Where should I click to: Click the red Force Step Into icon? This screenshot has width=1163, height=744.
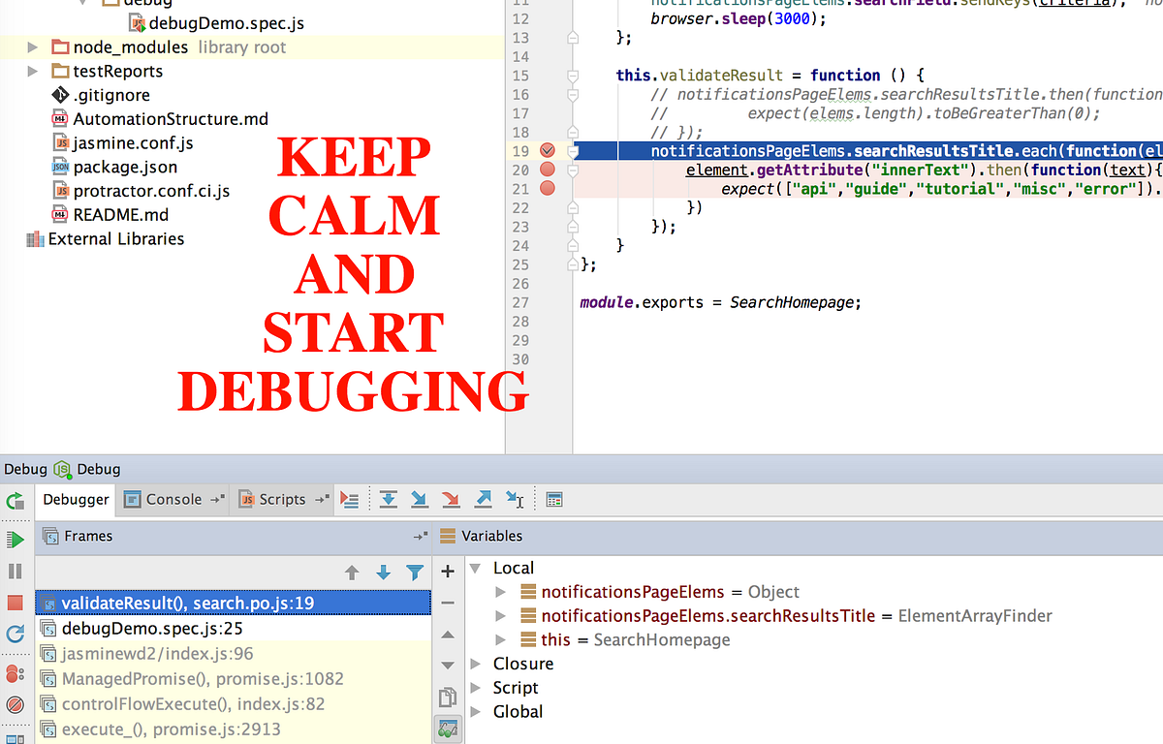pos(451,500)
